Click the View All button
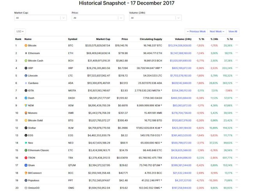 233,32
